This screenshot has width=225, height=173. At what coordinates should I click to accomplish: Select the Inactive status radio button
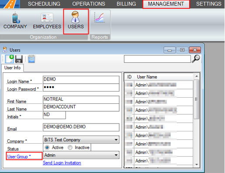coord(70,148)
